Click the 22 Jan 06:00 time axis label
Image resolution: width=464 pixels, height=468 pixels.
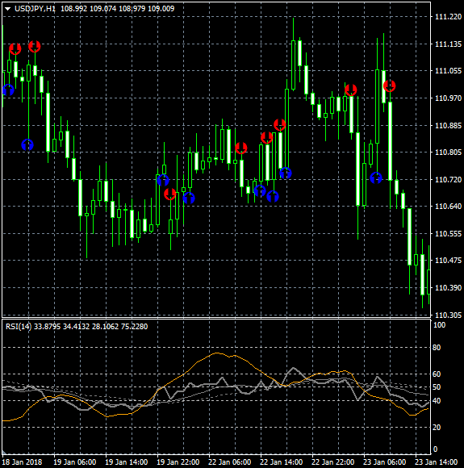point(229,462)
